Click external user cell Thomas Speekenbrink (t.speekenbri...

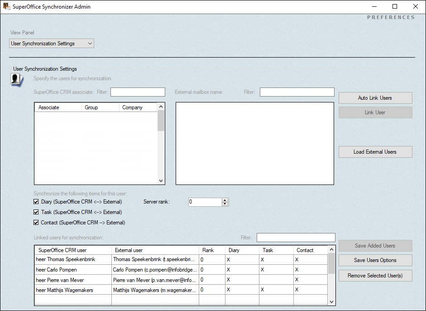point(155,260)
